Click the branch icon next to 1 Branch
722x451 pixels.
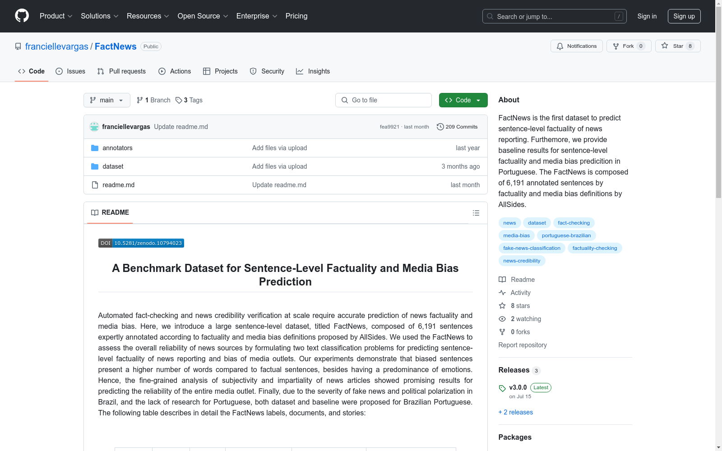140,100
